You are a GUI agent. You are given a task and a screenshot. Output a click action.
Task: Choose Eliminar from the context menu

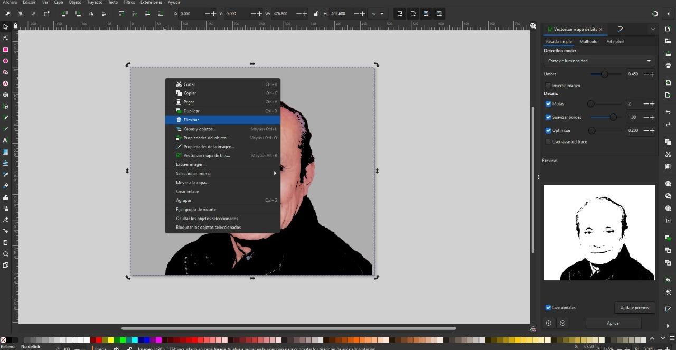point(222,120)
